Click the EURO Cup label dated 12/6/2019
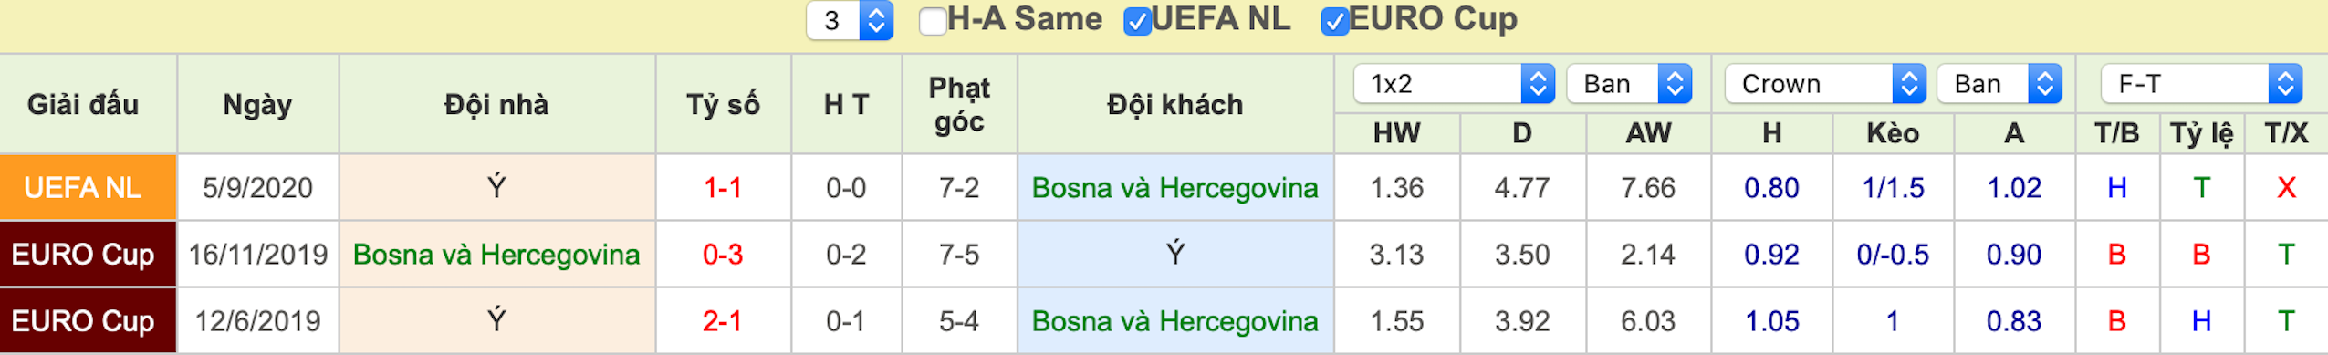The image size is (2328, 355). pyautogui.click(x=83, y=321)
